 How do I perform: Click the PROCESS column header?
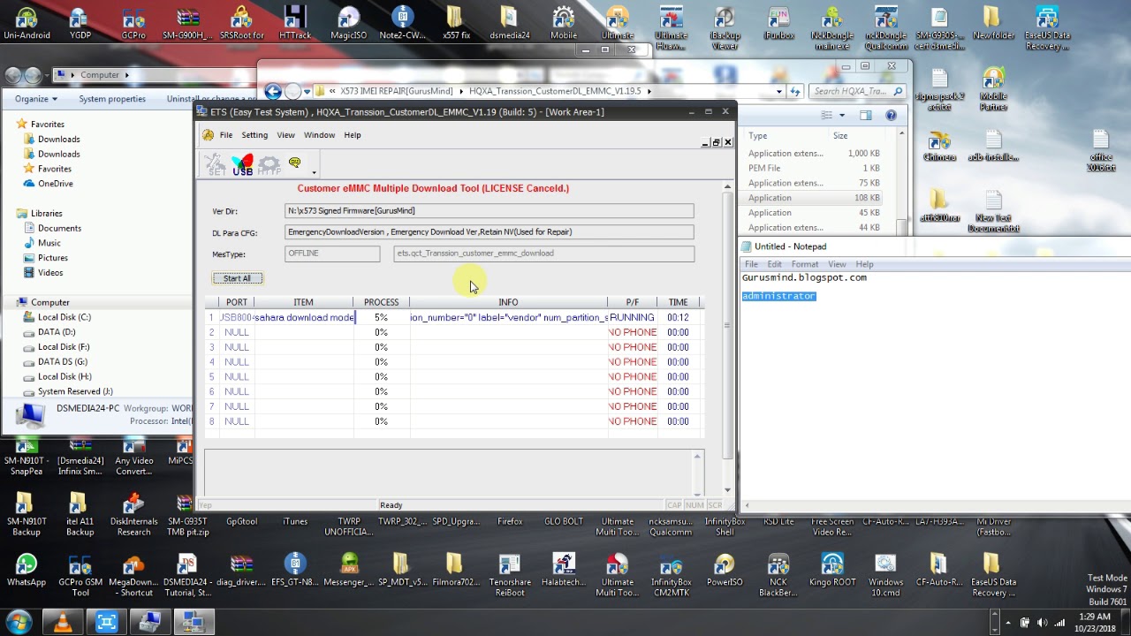[381, 302]
